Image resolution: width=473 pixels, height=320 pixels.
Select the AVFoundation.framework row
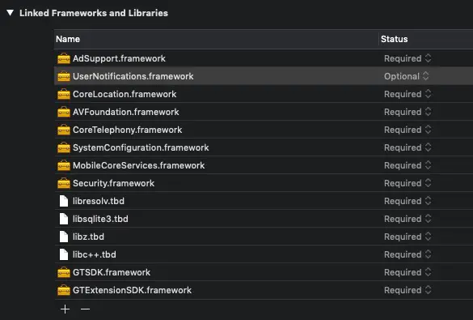tap(264, 112)
